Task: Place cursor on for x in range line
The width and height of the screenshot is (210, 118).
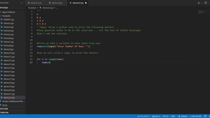Action: coord(50,59)
